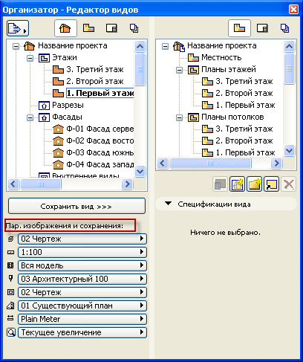The height and width of the screenshot is (362, 303).
Task: Open the Organizer mode selector button with arrow
Action: click(x=18, y=28)
